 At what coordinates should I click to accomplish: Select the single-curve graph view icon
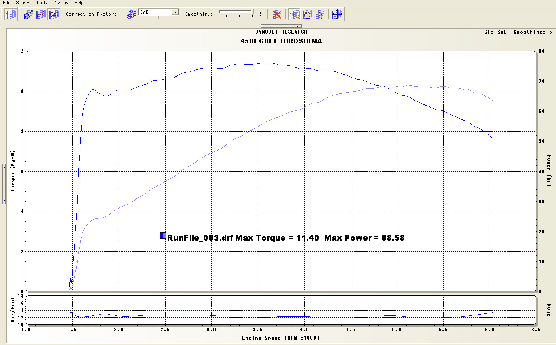pos(41,14)
